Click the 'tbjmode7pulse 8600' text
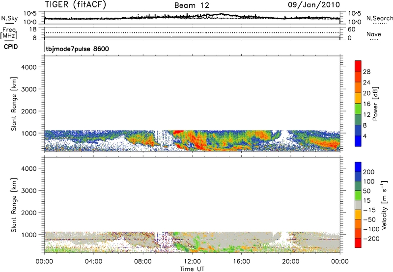This screenshot has height=272, width=393. 78,49
